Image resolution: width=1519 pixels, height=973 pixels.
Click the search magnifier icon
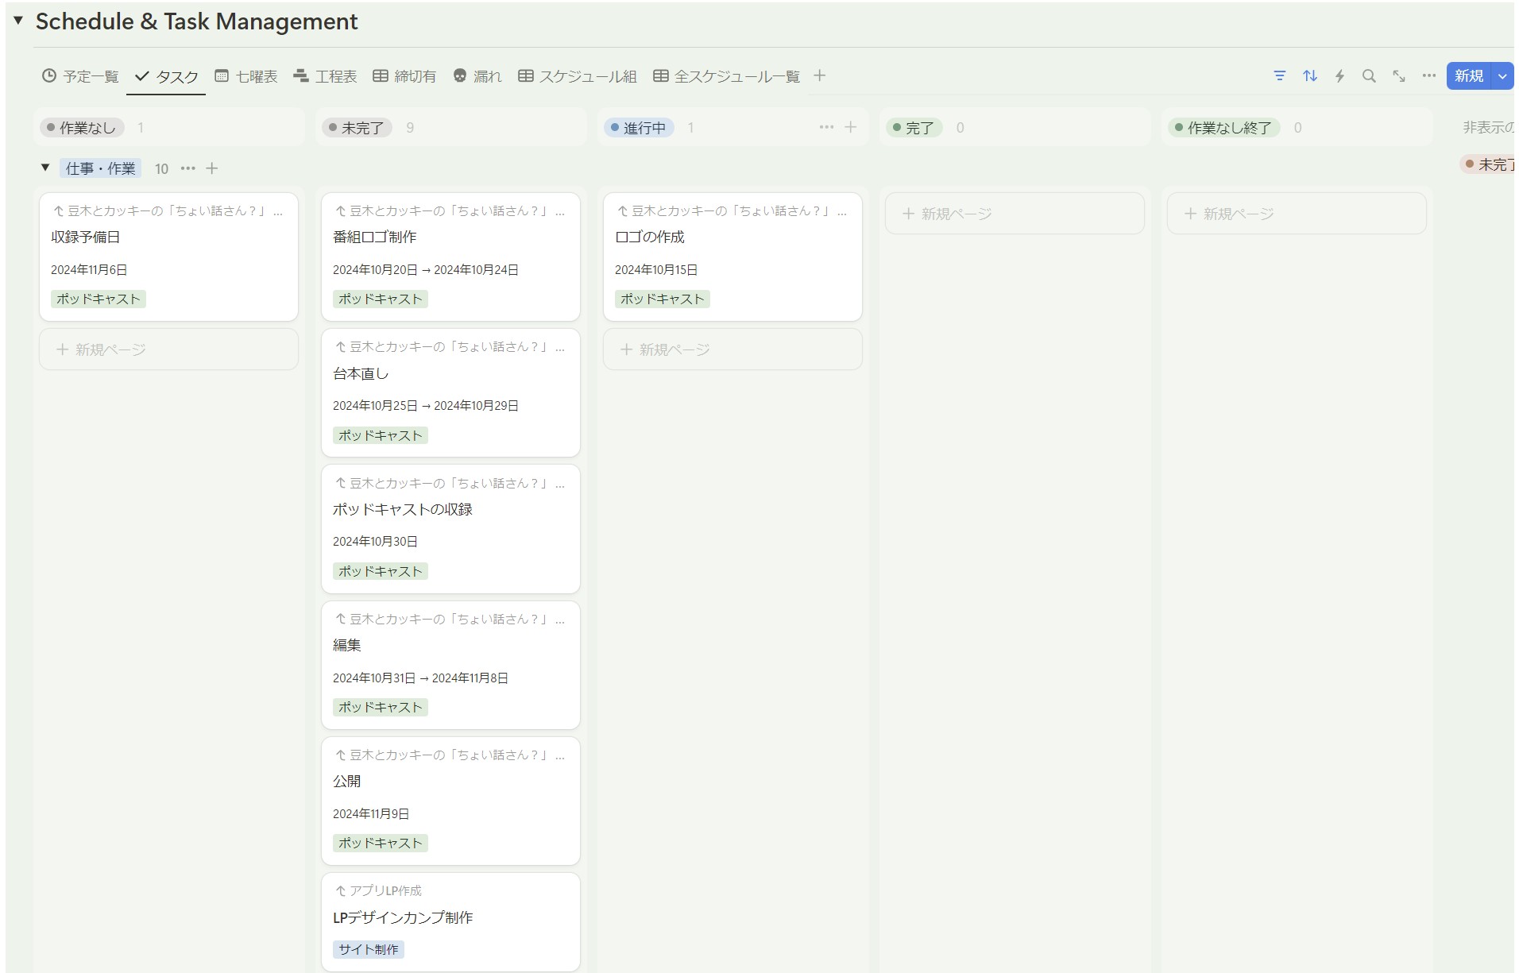pyautogui.click(x=1369, y=76)
